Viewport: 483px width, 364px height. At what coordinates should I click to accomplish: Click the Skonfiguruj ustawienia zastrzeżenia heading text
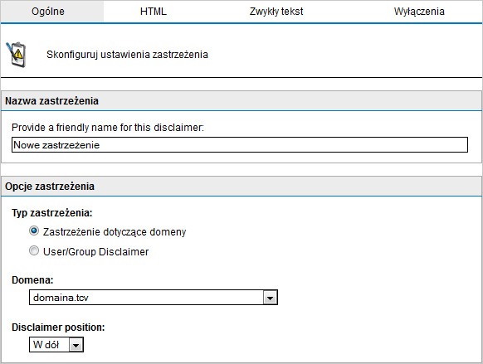(127, 55)
